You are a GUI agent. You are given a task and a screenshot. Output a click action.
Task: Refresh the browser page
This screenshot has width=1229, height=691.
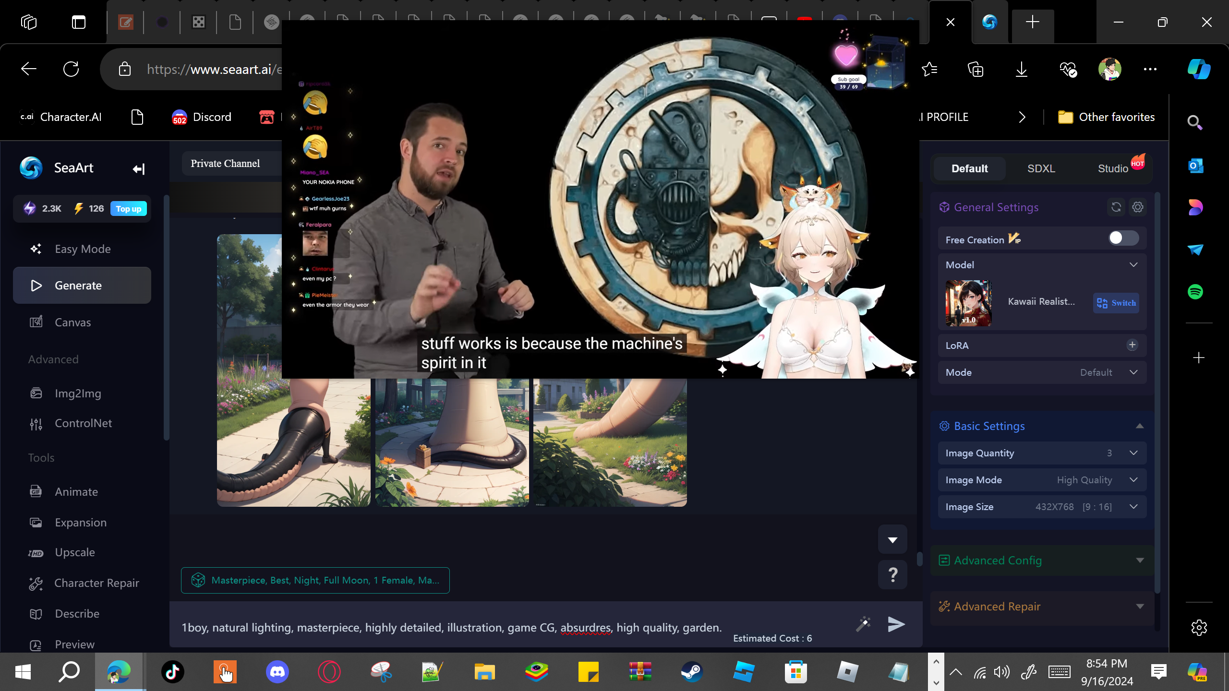point(71,69)
